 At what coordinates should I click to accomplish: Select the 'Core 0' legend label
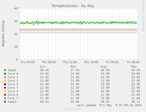(13, 74)
